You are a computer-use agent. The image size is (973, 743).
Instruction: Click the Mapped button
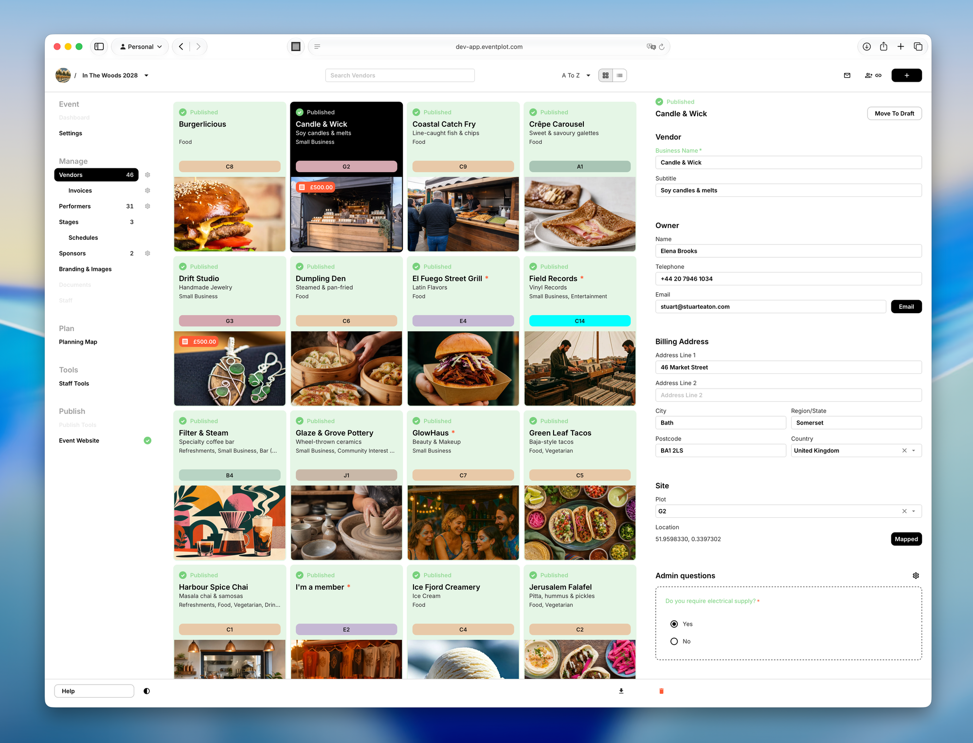tap(906, 539)
